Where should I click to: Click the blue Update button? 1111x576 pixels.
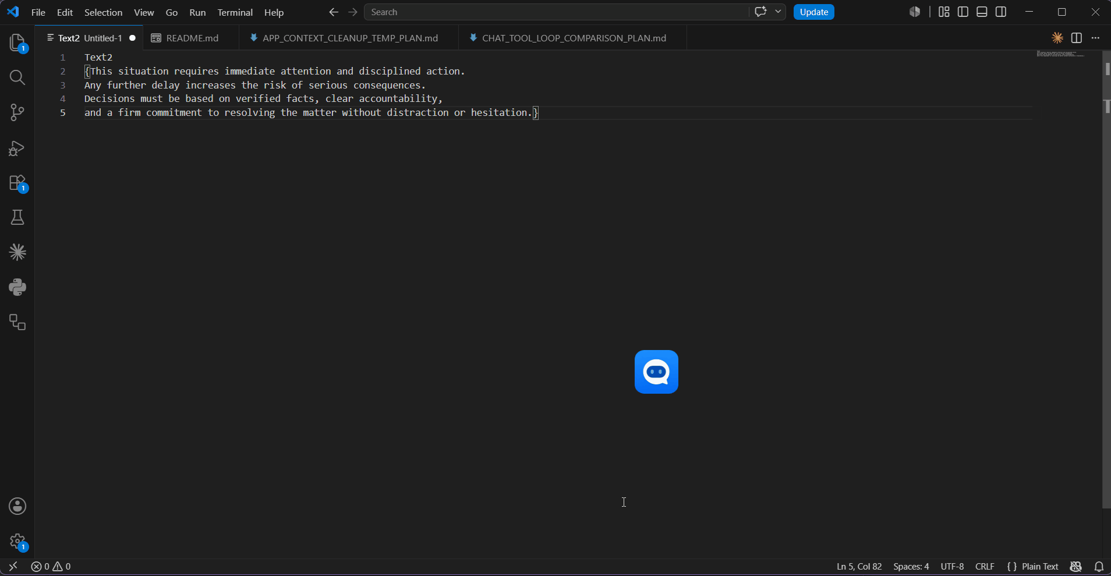coord(813,12)
